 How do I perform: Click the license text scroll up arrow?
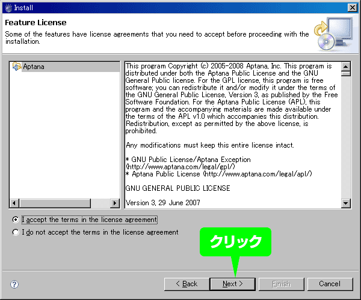tap(346, 67)
